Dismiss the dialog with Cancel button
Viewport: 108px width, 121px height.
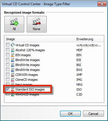click(x=93, y=113)
